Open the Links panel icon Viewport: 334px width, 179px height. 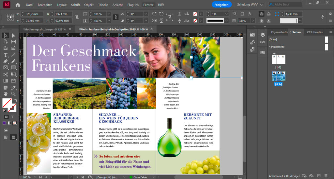click(x=263, y=42)
